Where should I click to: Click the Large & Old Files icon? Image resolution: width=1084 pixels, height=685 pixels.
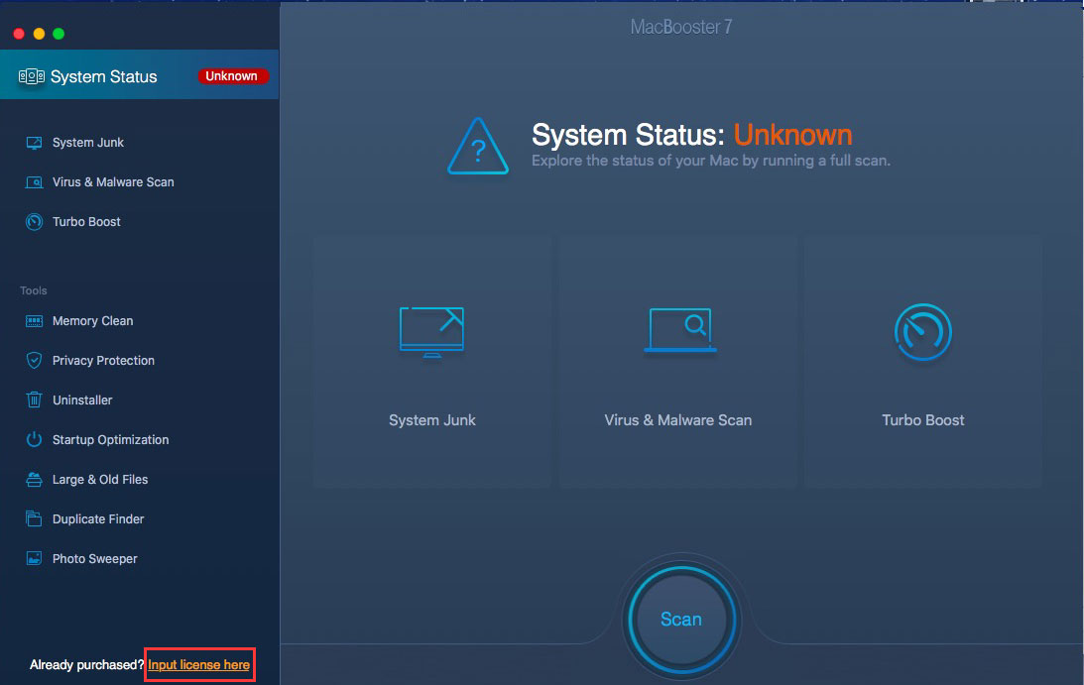[34, 479]
